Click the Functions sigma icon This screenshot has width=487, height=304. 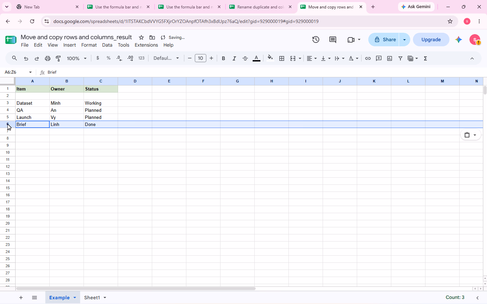click(x=425, y=58)
